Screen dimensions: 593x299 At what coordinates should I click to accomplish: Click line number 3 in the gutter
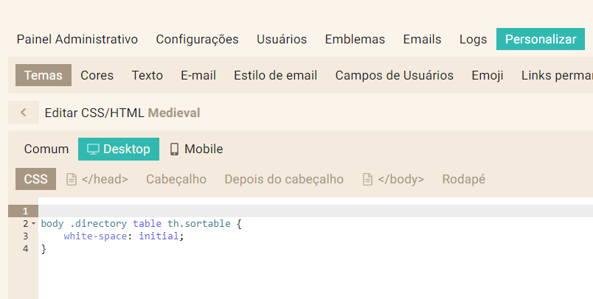pyautogui.click(x=25, y=236)
